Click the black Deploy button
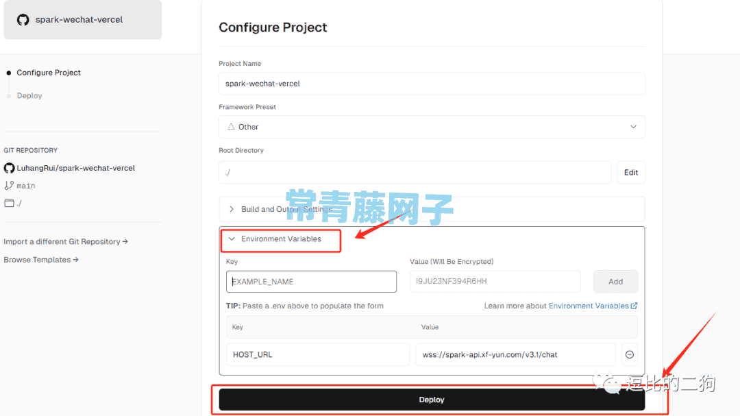This screenshot has width=740, height=416. 432,400
